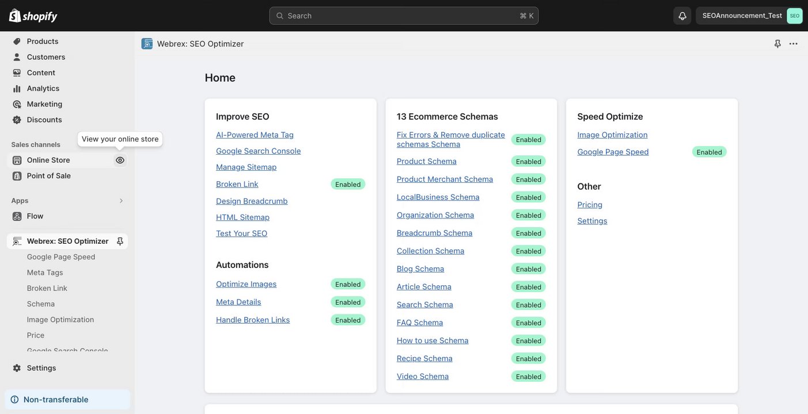808x414 pixels.
Task: Toggle the Broken Link Enabled badge
Action: point(348,185)
